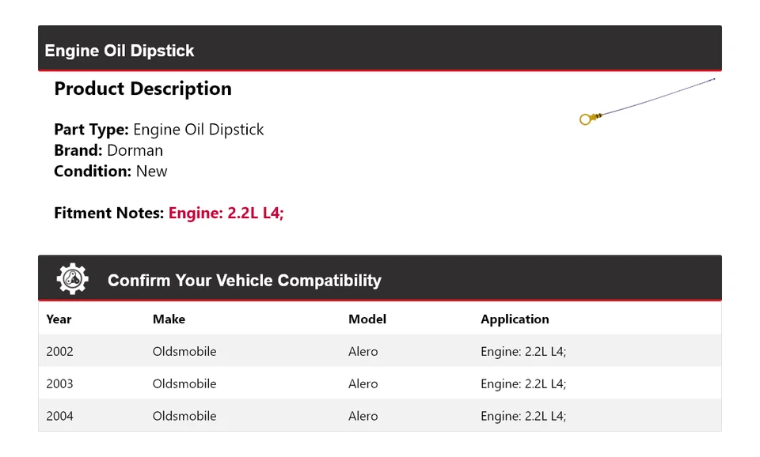Image resolution: width=760 pixels, height=457 pixels.
Task: Click the gear icon beside Confirm Your Vehicle Compatibility
Action: coord(72,279)
